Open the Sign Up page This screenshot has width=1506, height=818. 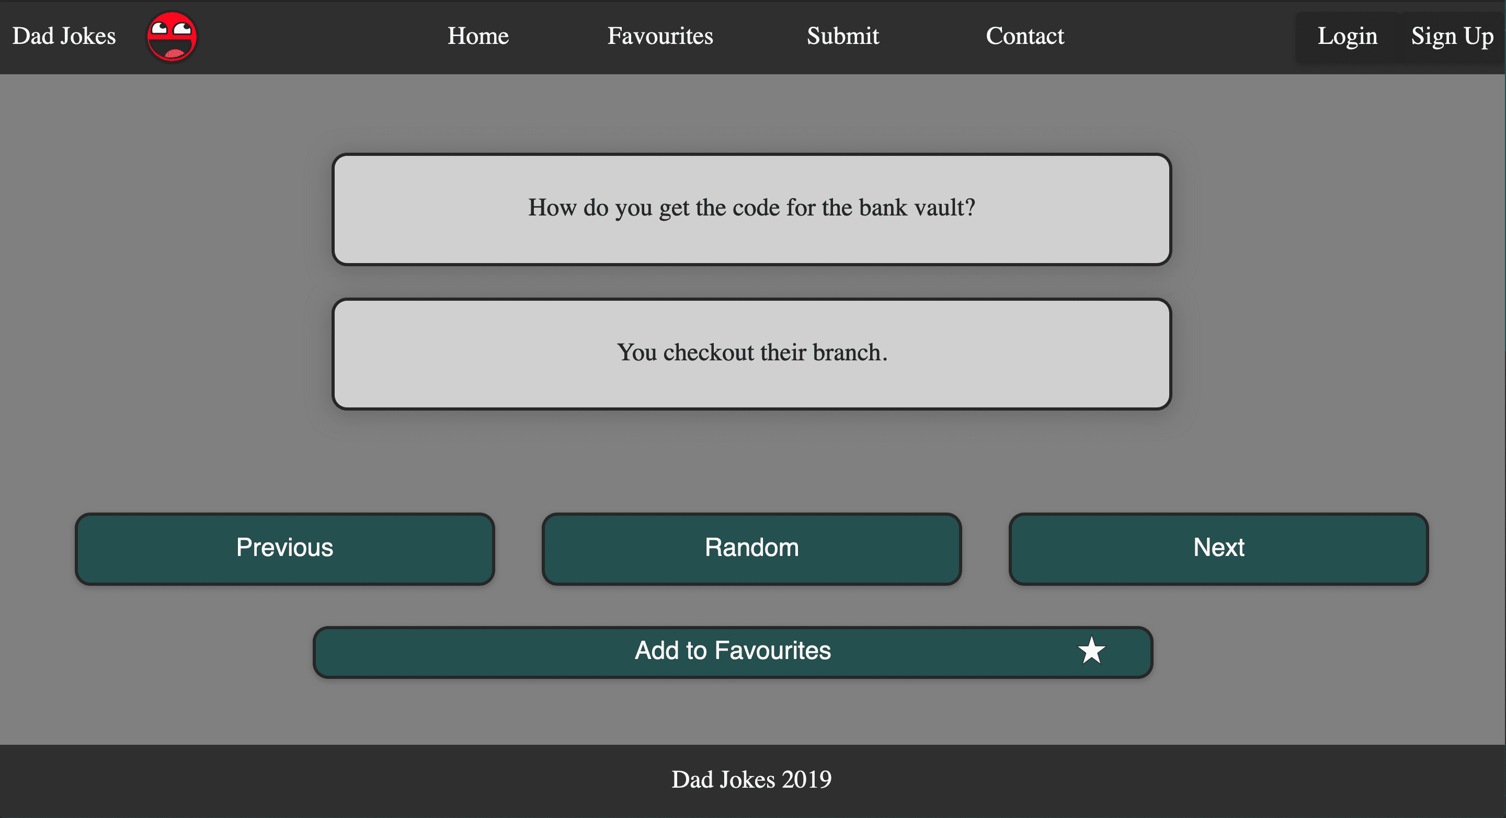click(x=1452, y=36)
